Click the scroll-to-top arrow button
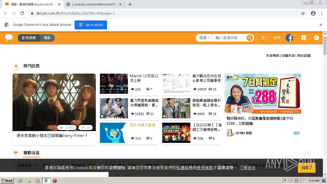Screen dimensions: 327x184 coord(307,153)
